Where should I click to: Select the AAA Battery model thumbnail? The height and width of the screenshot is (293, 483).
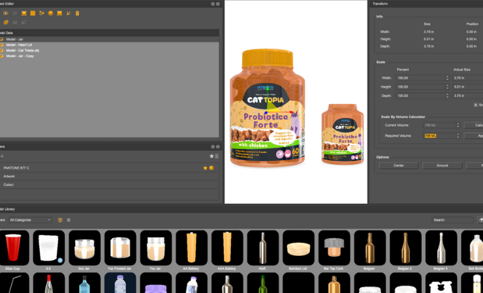227,247
